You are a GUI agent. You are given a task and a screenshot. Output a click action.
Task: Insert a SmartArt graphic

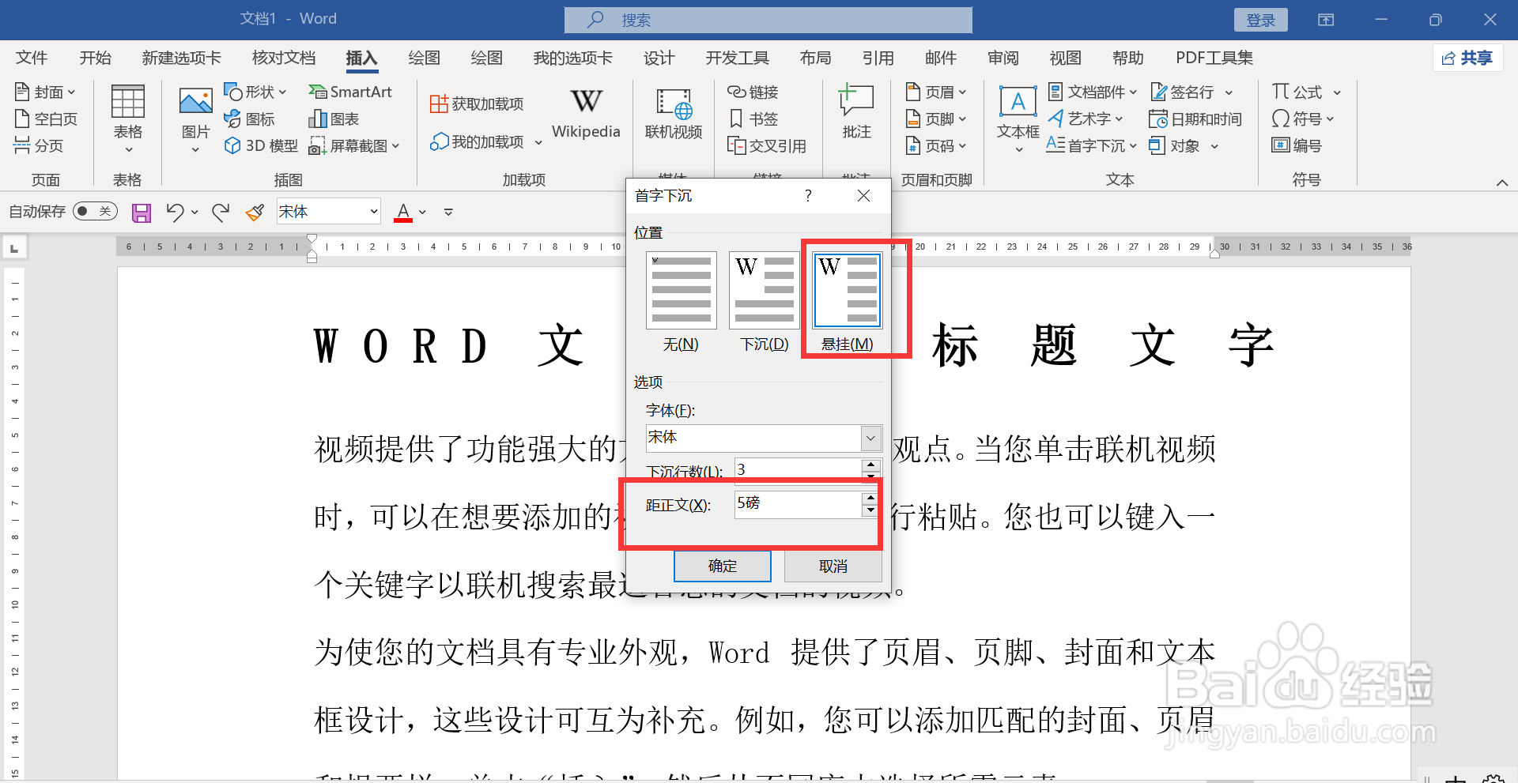tap(351, 92)
